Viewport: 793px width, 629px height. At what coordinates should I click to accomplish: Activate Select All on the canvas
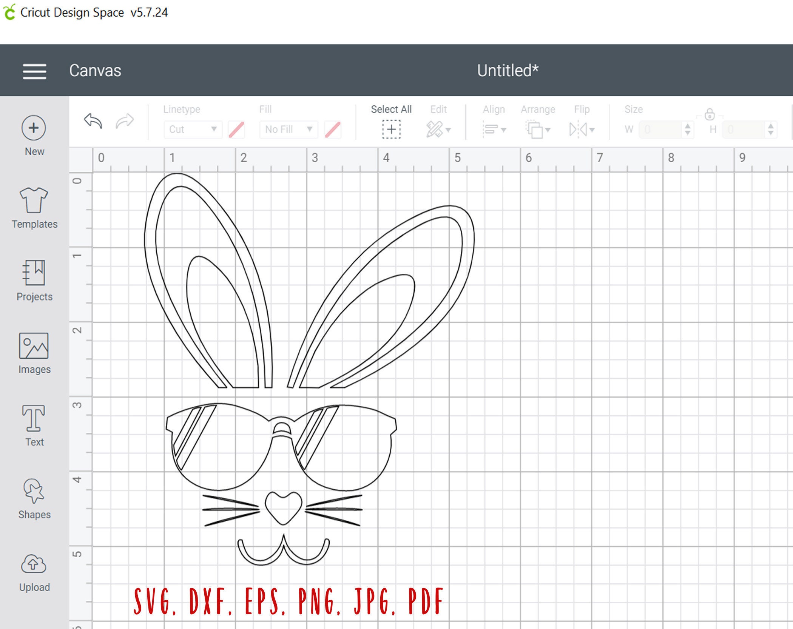coord(391,128)
